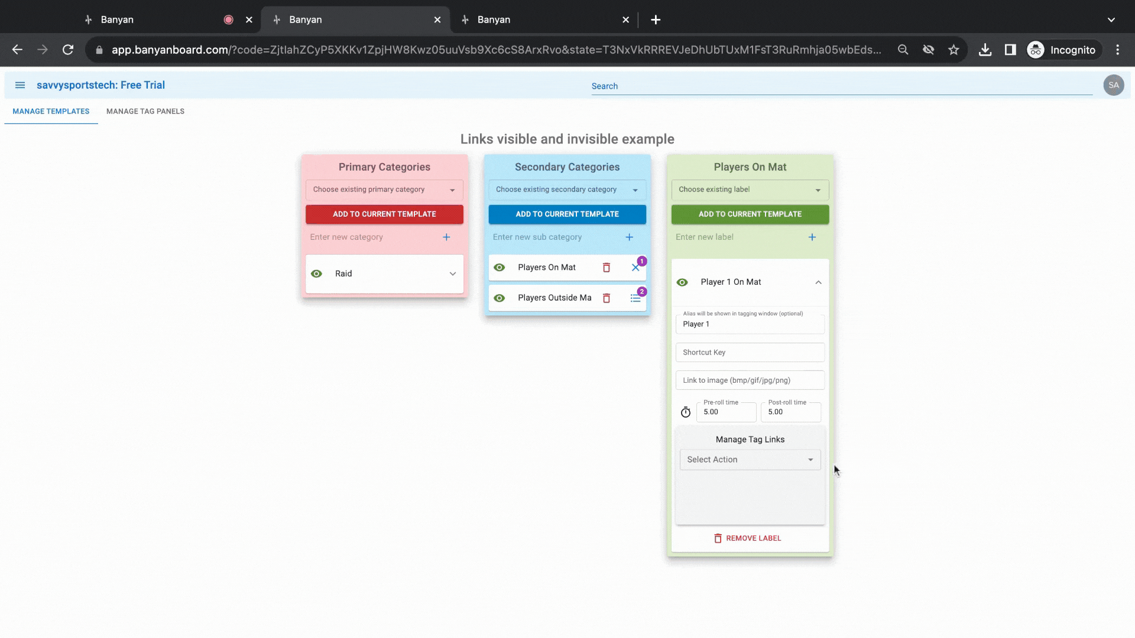Bookmark this page with star icon
The height and width of the screenshot is (638, 1135).
(954, 50)
